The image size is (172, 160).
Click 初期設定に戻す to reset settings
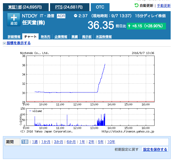(x=126, y=149)
